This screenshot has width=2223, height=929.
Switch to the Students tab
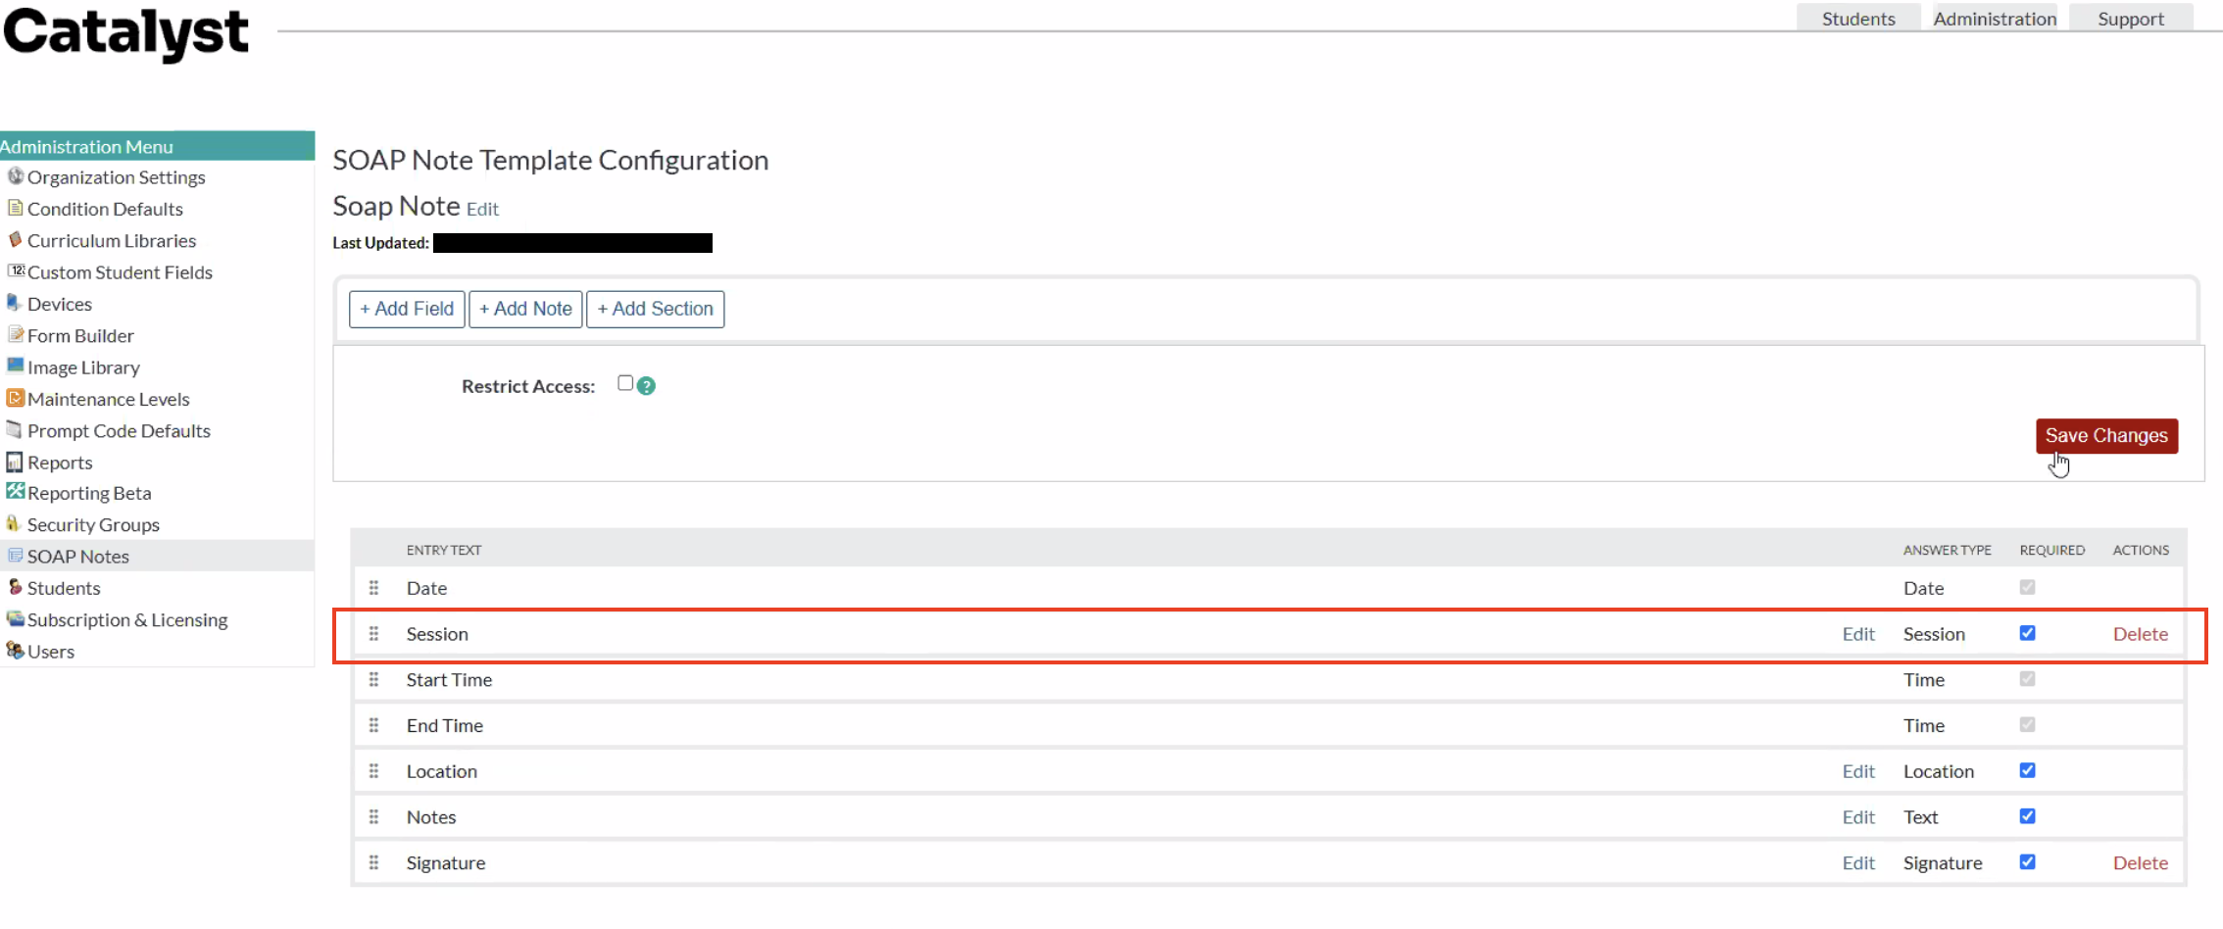point(1857,19)
